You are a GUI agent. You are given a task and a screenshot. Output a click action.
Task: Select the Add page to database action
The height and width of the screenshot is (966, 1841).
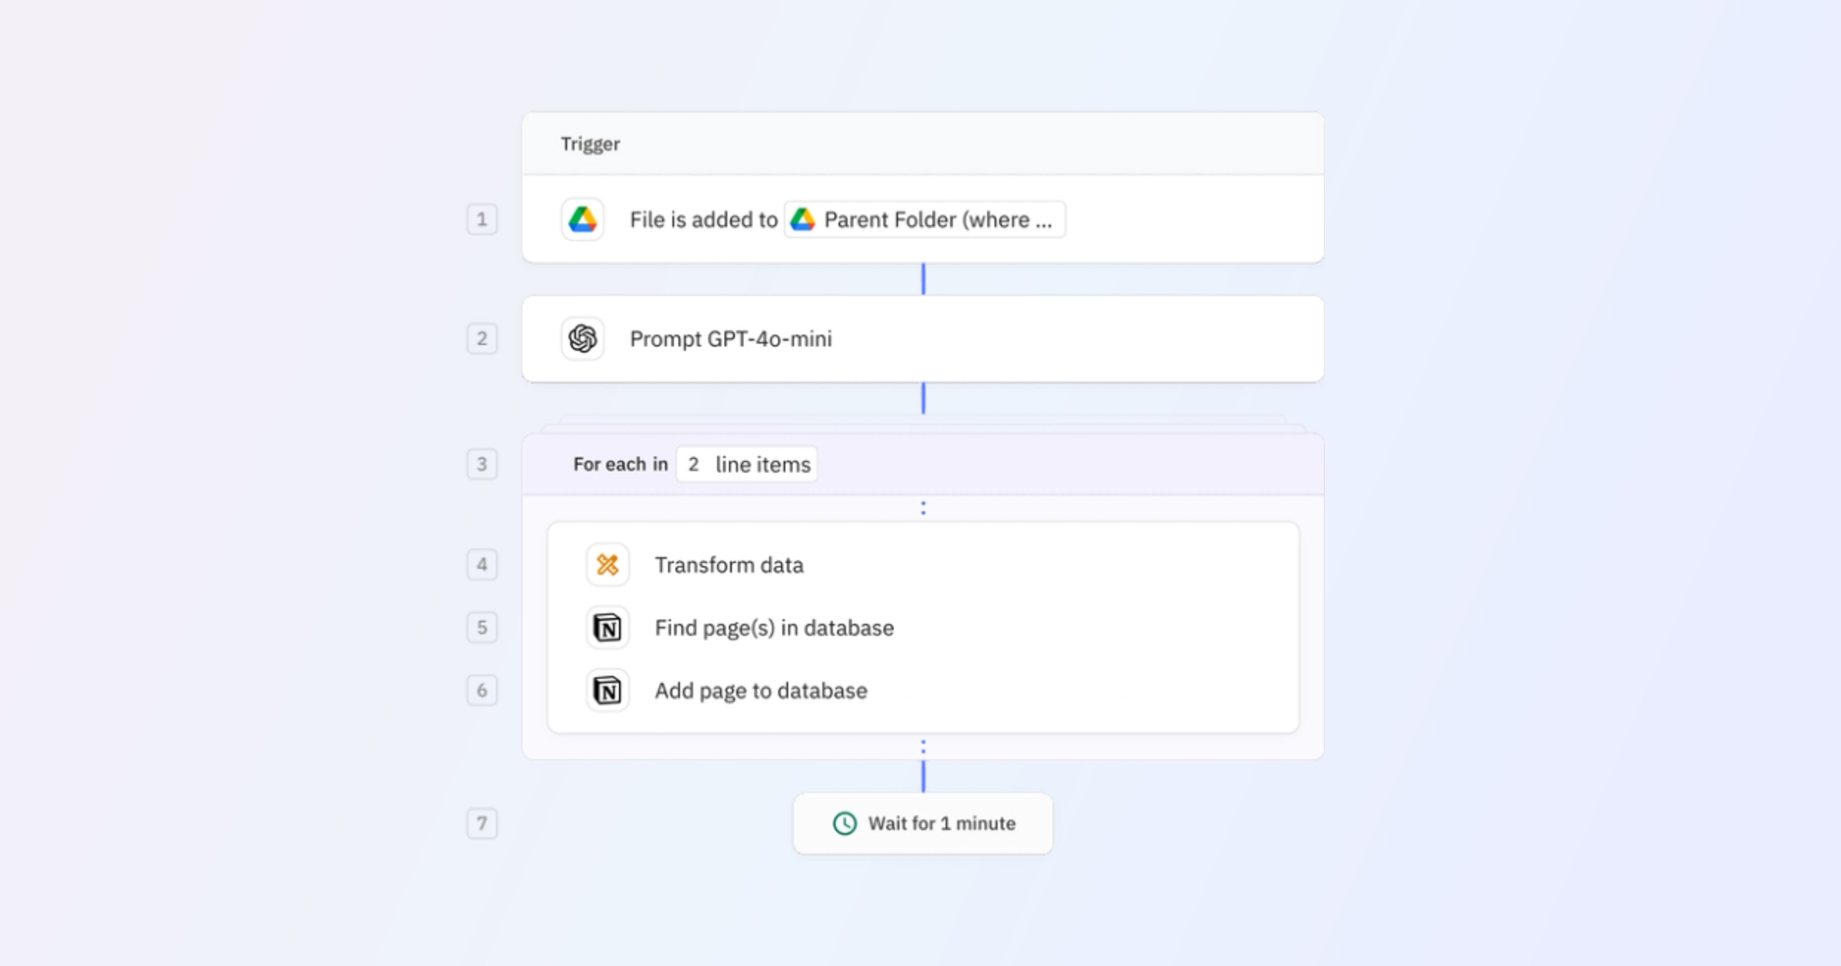tap(760, 690)
